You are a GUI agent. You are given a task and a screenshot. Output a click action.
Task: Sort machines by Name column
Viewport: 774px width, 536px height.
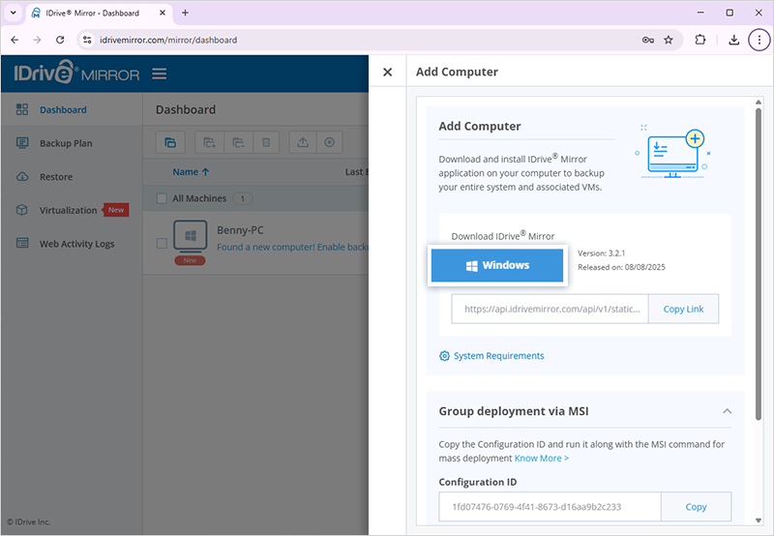pyautogui.click(x=191, y=172)
